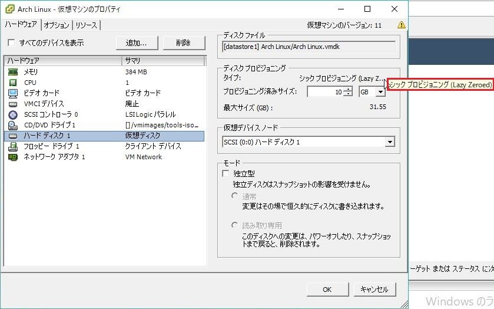Click the サマリ column header
This screenshot has height=309, width=494.
(x=164, y=61)
